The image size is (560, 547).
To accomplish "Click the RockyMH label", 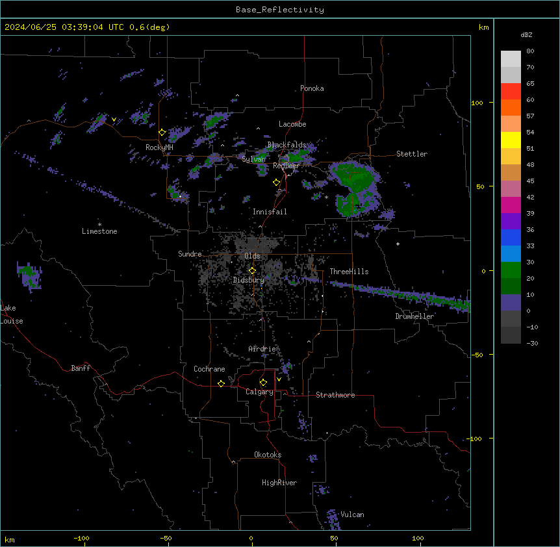I will coord(159,147).
